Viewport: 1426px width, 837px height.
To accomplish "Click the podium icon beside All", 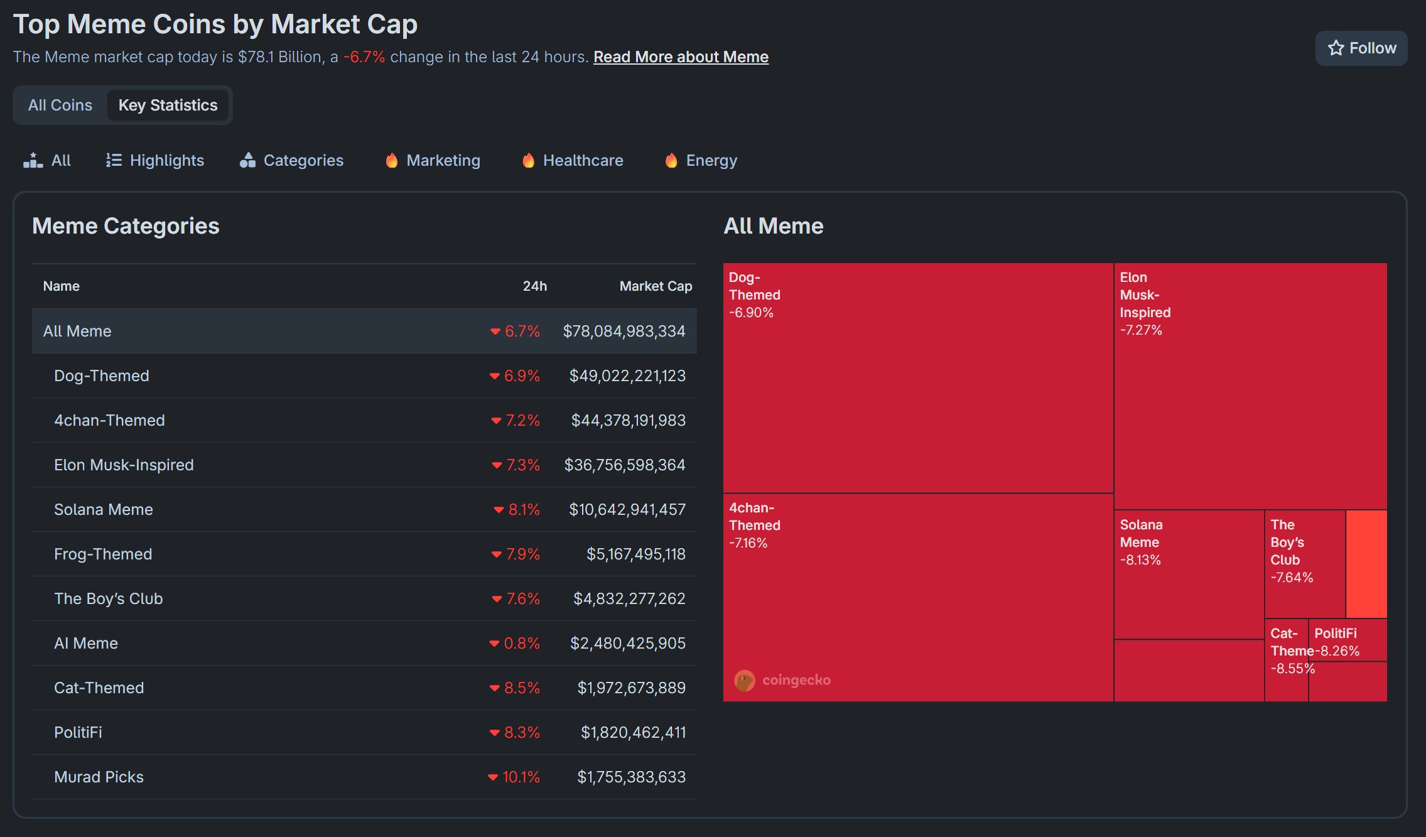I will [33, 161].
